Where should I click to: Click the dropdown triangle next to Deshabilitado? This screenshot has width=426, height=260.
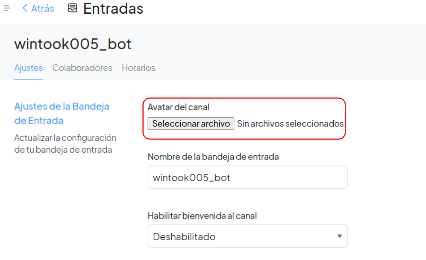[x=339, y=237]
